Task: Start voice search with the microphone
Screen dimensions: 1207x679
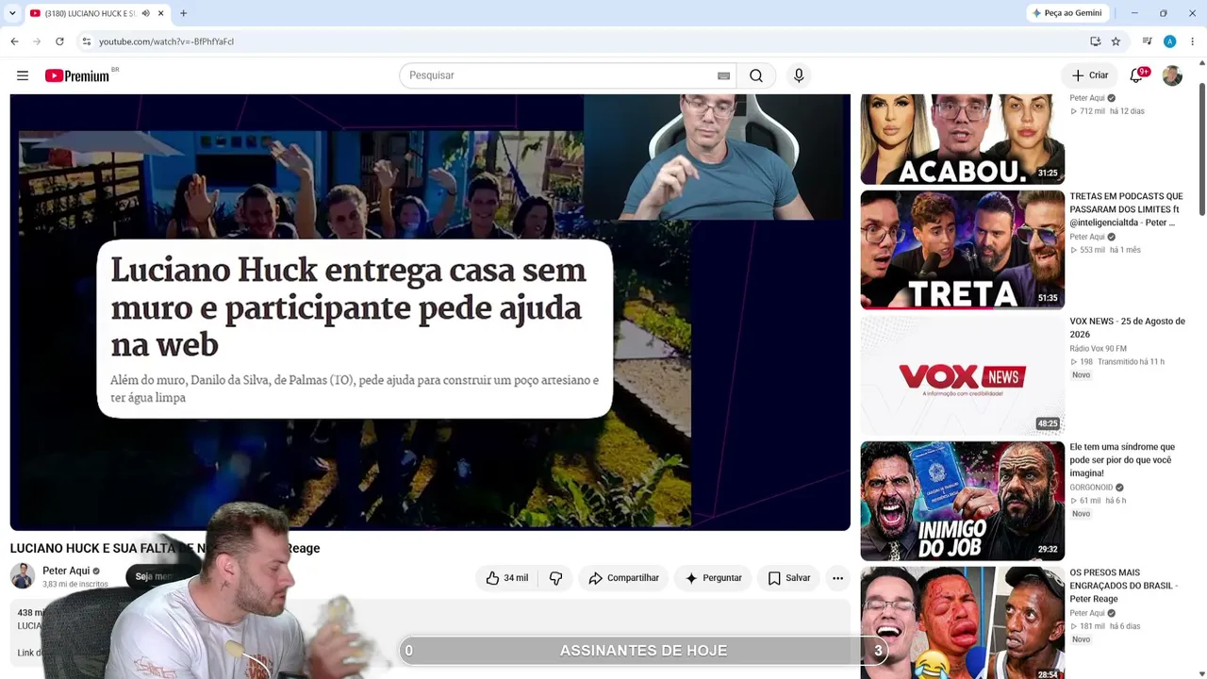Action: pyautogui.click(x=799, y=75)
